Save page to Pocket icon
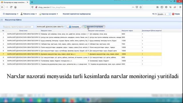Screen dimensions: 183x103 point(137,7)
